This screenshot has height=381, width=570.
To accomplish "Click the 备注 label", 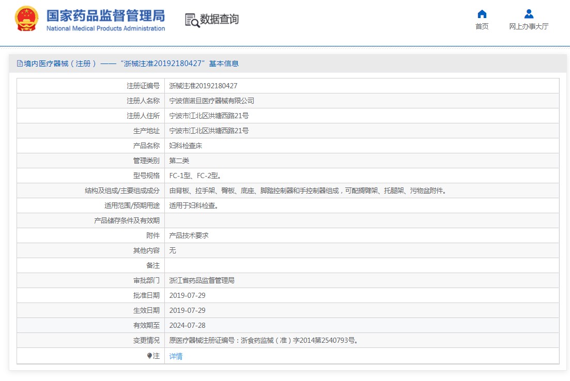I will pos(153,265).
